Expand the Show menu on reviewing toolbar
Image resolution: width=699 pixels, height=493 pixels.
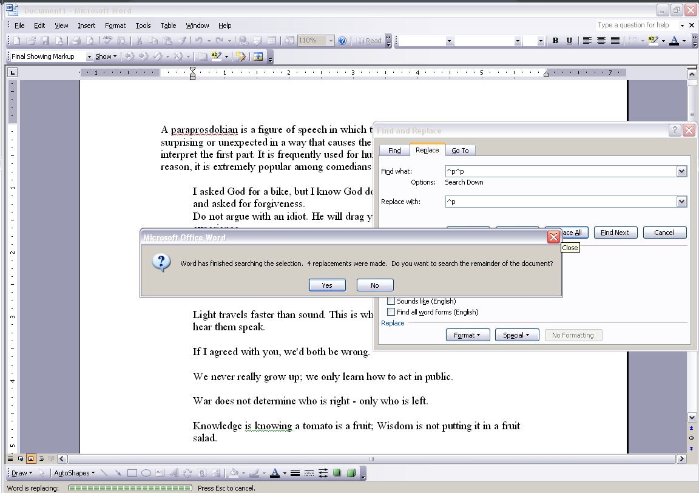105,56
